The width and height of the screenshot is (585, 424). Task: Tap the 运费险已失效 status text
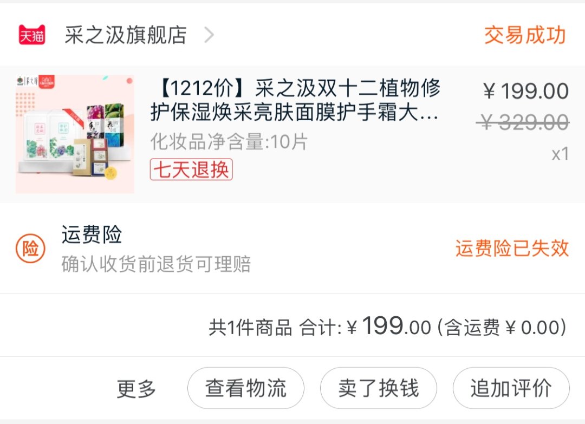512,249
